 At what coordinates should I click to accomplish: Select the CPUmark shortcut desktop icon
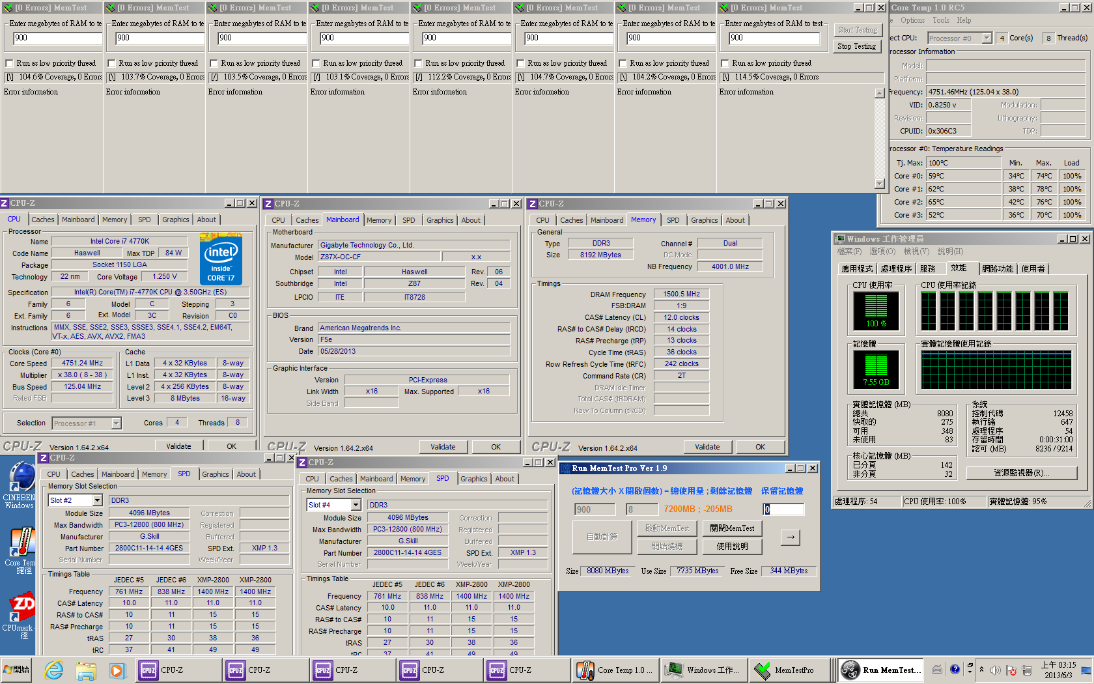[20, 616]
